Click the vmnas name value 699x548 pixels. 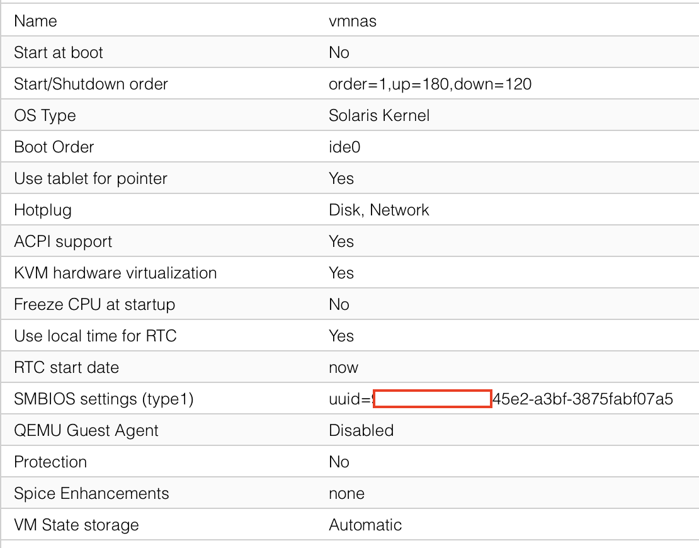click(353, 21)
